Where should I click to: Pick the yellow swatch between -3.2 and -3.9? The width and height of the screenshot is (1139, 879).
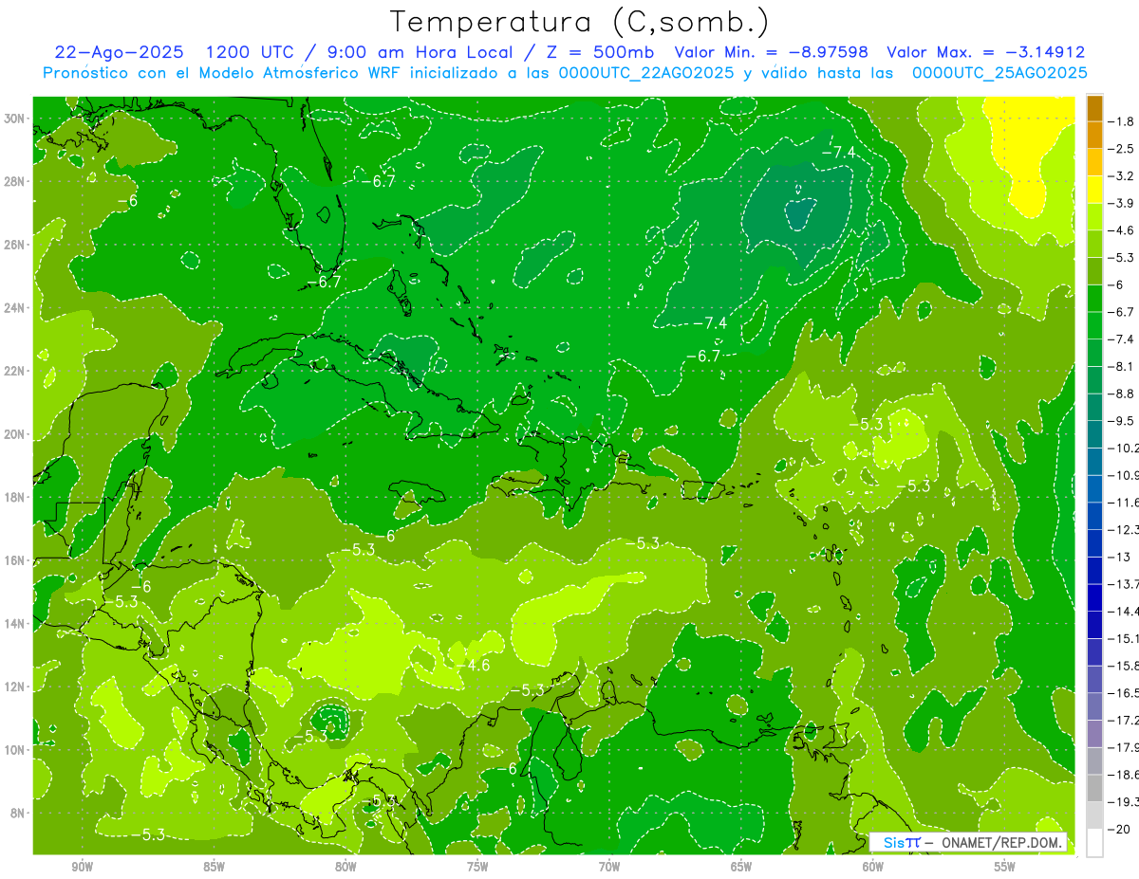(x=1093, y=190)
